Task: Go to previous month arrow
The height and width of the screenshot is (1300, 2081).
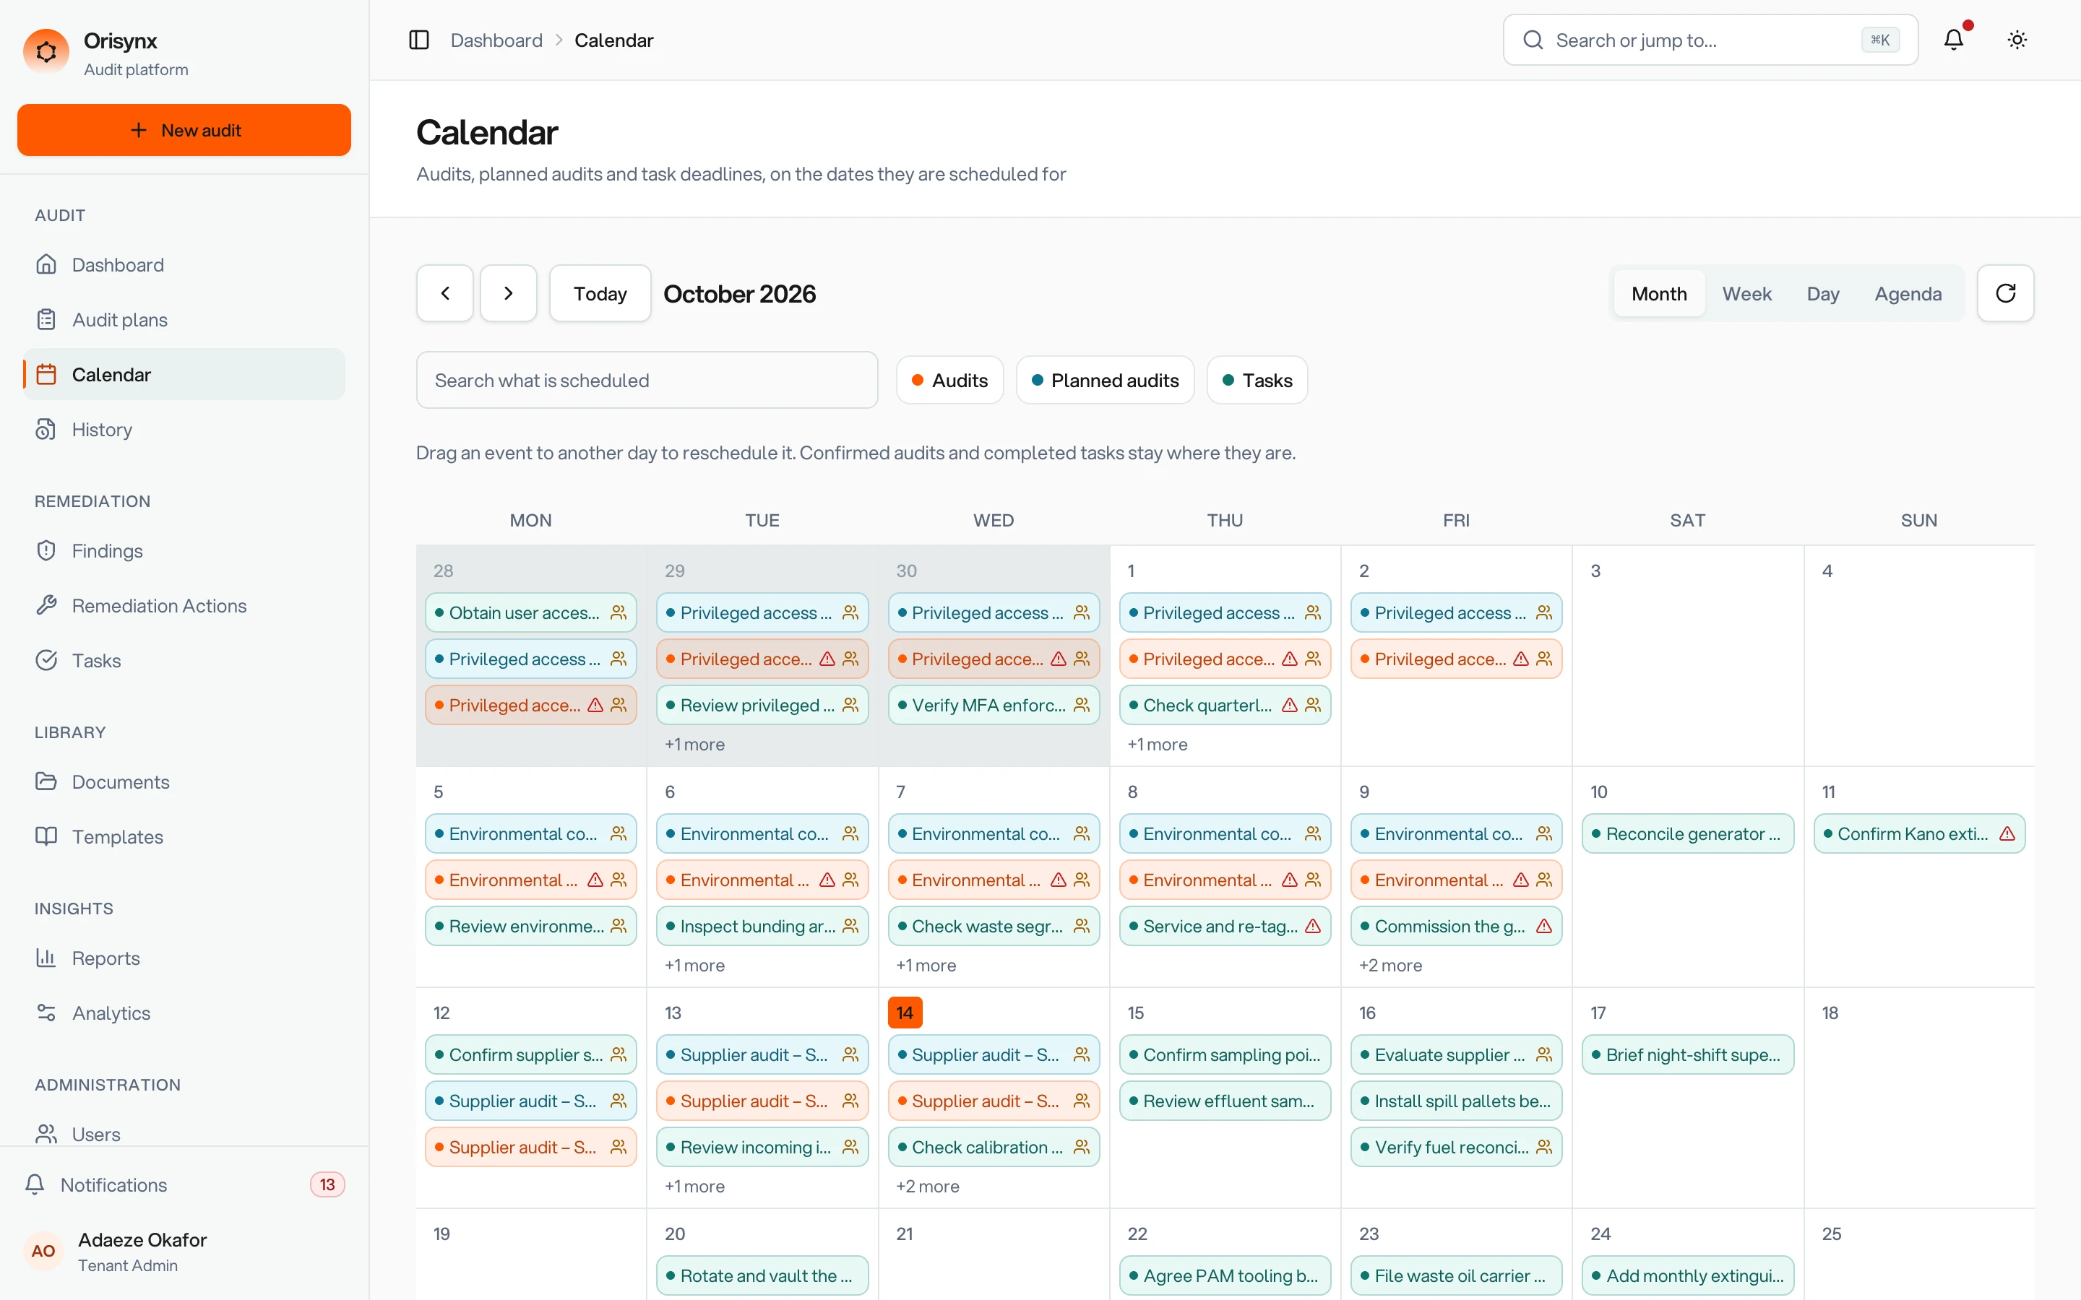Action: click(x=444, y=293)
